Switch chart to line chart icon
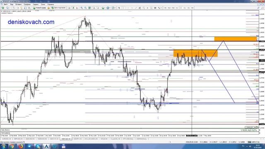This screenshot has height=149, width=265. (77, 8)
